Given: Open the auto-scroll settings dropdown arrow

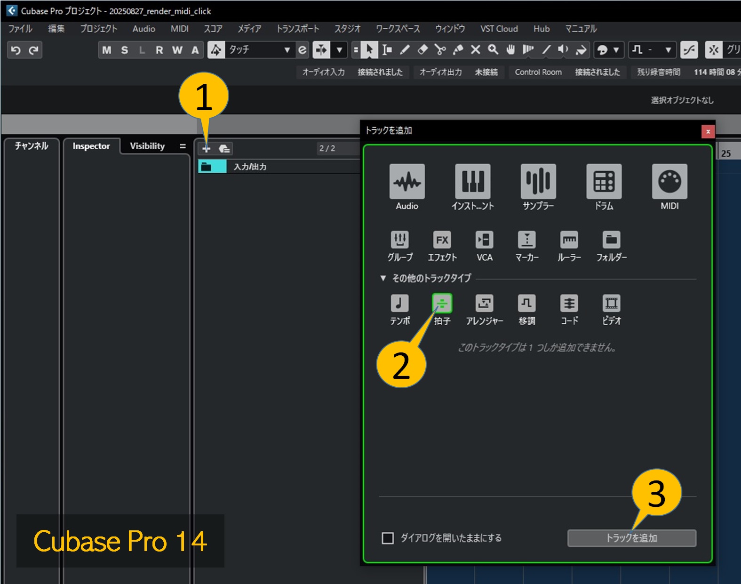Looking at the screenshot, I should (339, 50).
